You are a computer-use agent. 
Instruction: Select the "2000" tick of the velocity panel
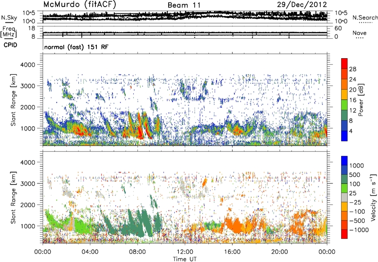coord(27,205)
